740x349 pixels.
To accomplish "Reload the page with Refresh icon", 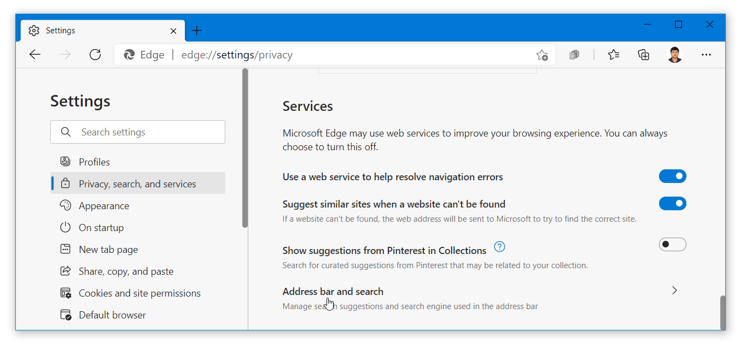I will [95, 55].
